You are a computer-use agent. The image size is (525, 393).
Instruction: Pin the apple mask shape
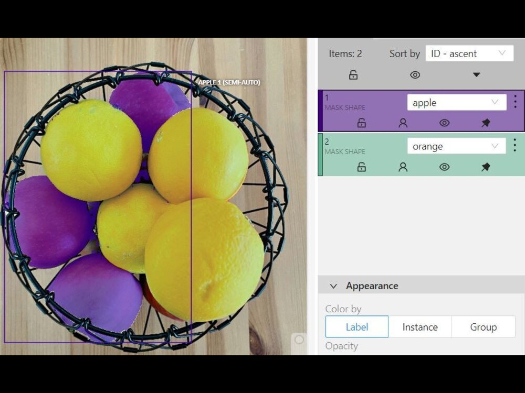pos(486,123)
